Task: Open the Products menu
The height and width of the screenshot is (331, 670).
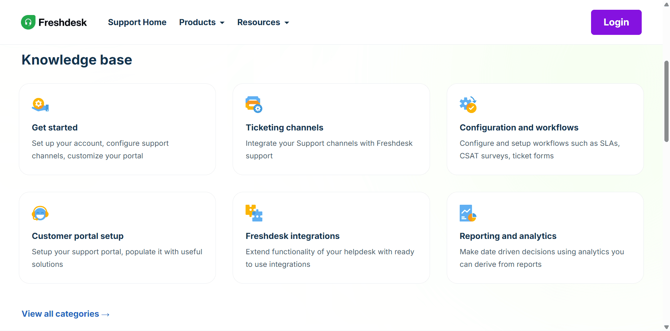Action: click(202, 22)
